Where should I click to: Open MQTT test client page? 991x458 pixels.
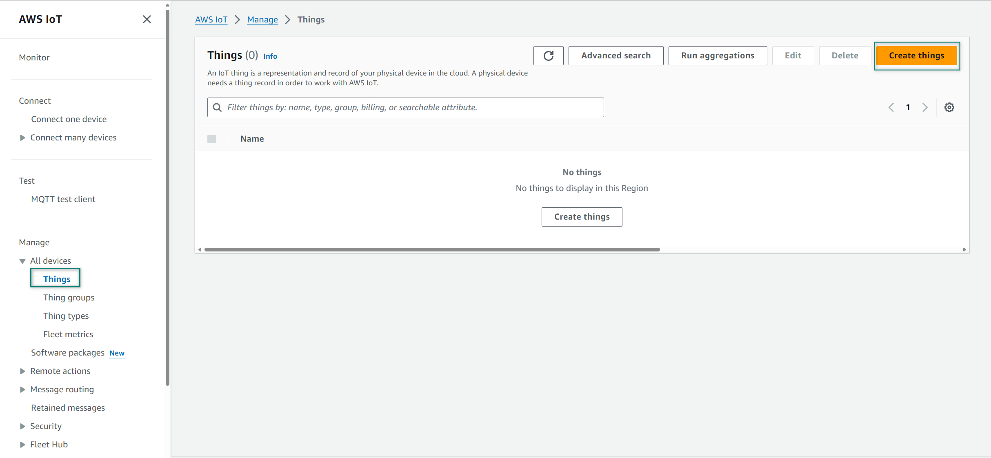coord(63,199)
